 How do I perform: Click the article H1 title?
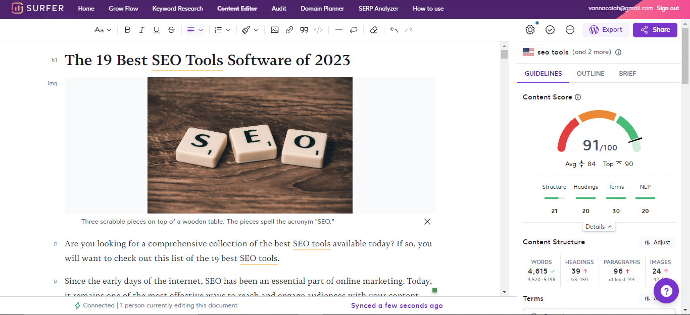click(x=208, y=60)
